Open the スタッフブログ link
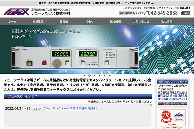This screenshot has width=194, height=129. coord(133,8)
